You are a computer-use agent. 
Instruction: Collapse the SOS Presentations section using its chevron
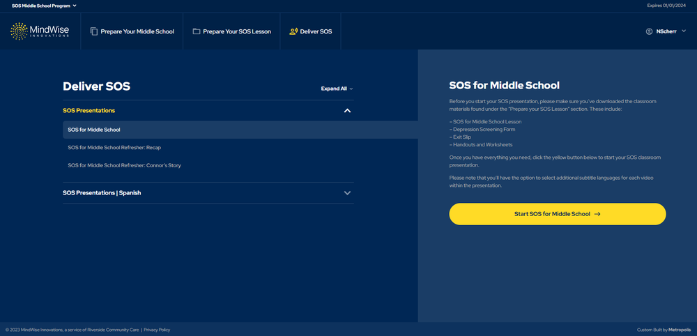347,111
